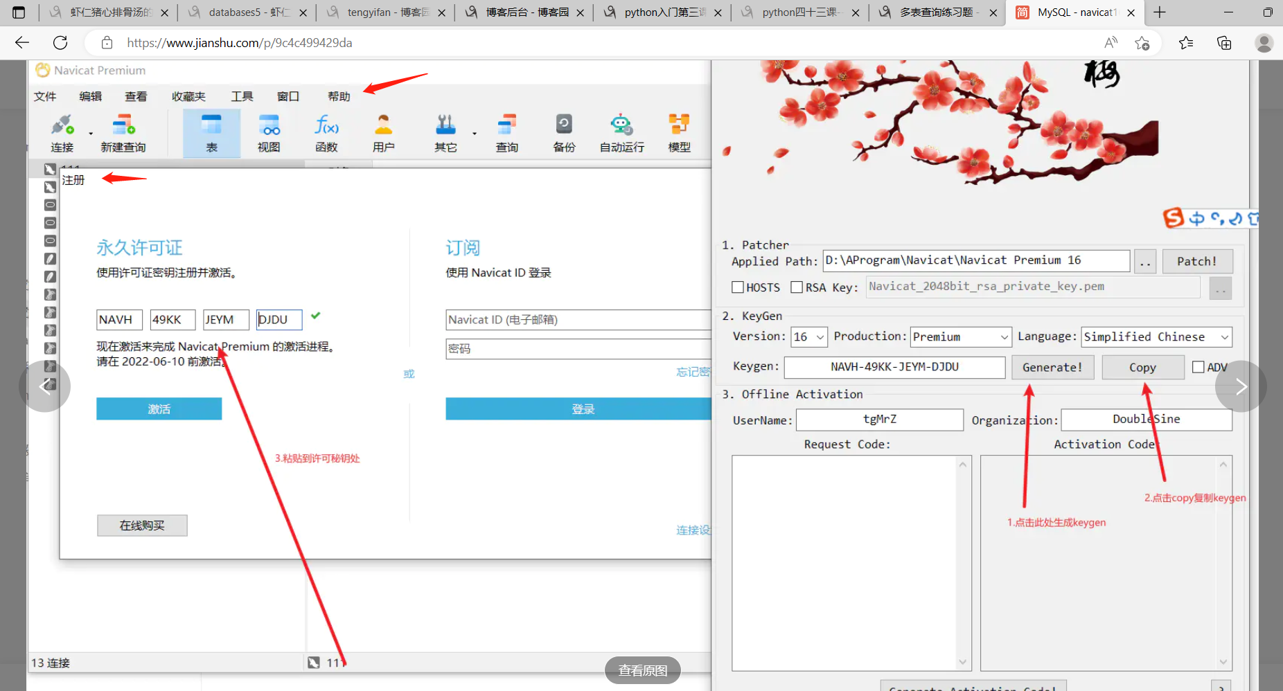Viewport: 1283px width, 691px height.
Task: Open the Production dropdown showing Premium
Action: tap(961, 337)
